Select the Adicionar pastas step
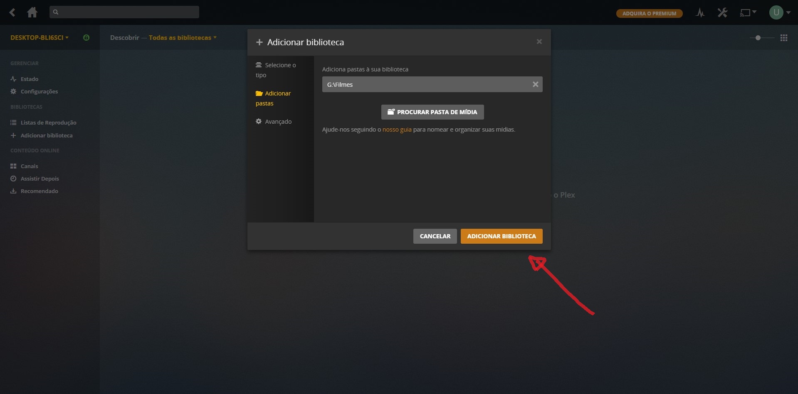Screen dimensions: 798x394 click(273, 98)
